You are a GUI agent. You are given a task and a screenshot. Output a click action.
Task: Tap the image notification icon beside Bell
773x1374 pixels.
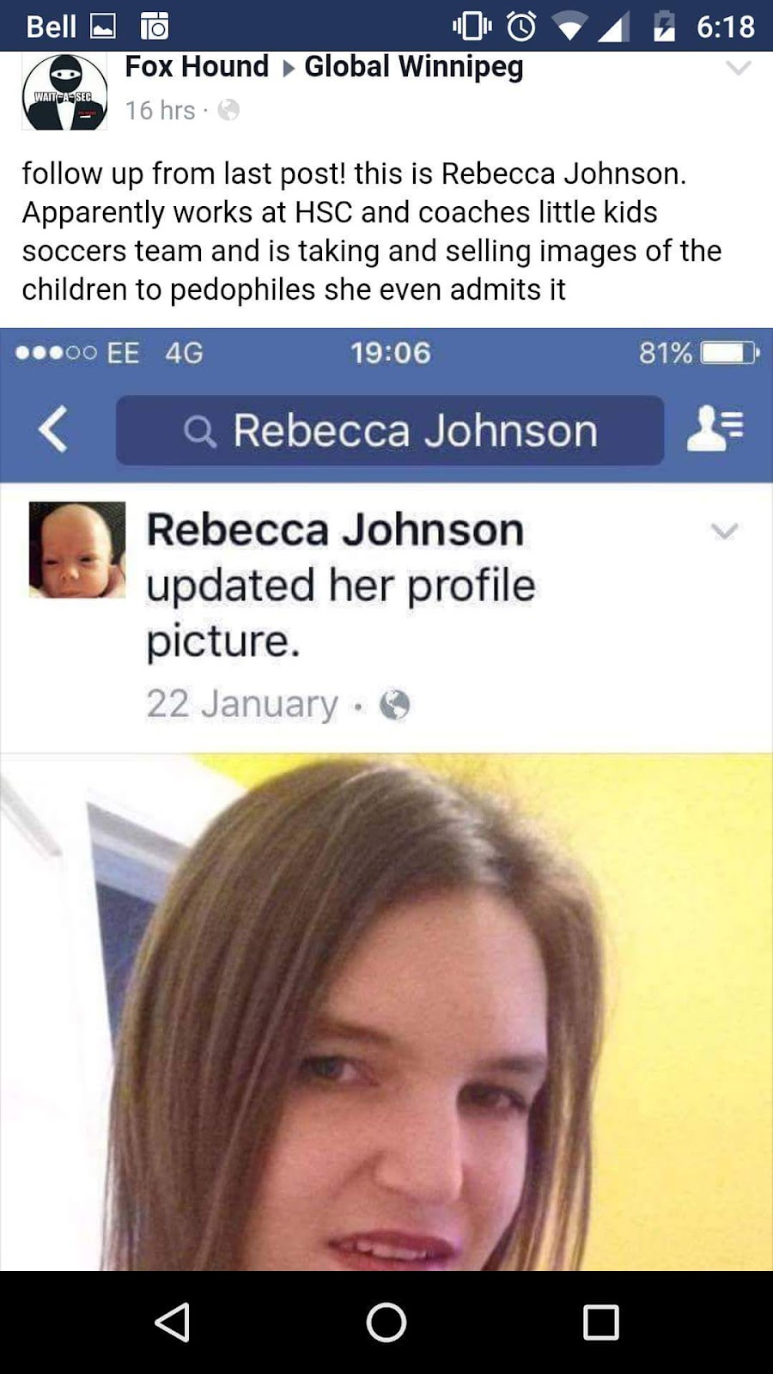pyautogui.click(x=103, y=27)
